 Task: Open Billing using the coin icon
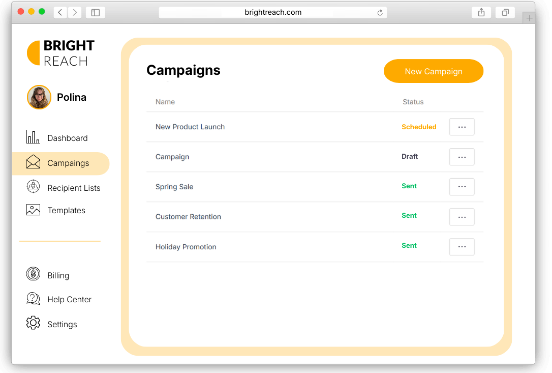tap(33, 274)
